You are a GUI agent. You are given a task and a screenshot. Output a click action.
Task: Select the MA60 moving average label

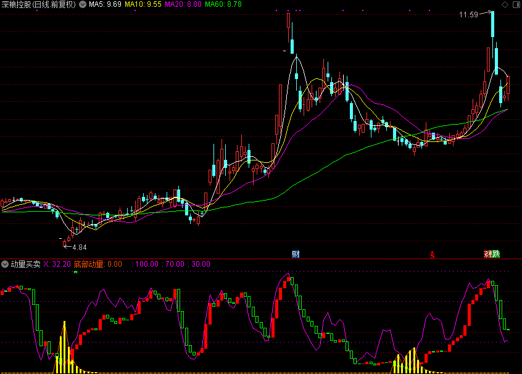[x=223, y=4]
